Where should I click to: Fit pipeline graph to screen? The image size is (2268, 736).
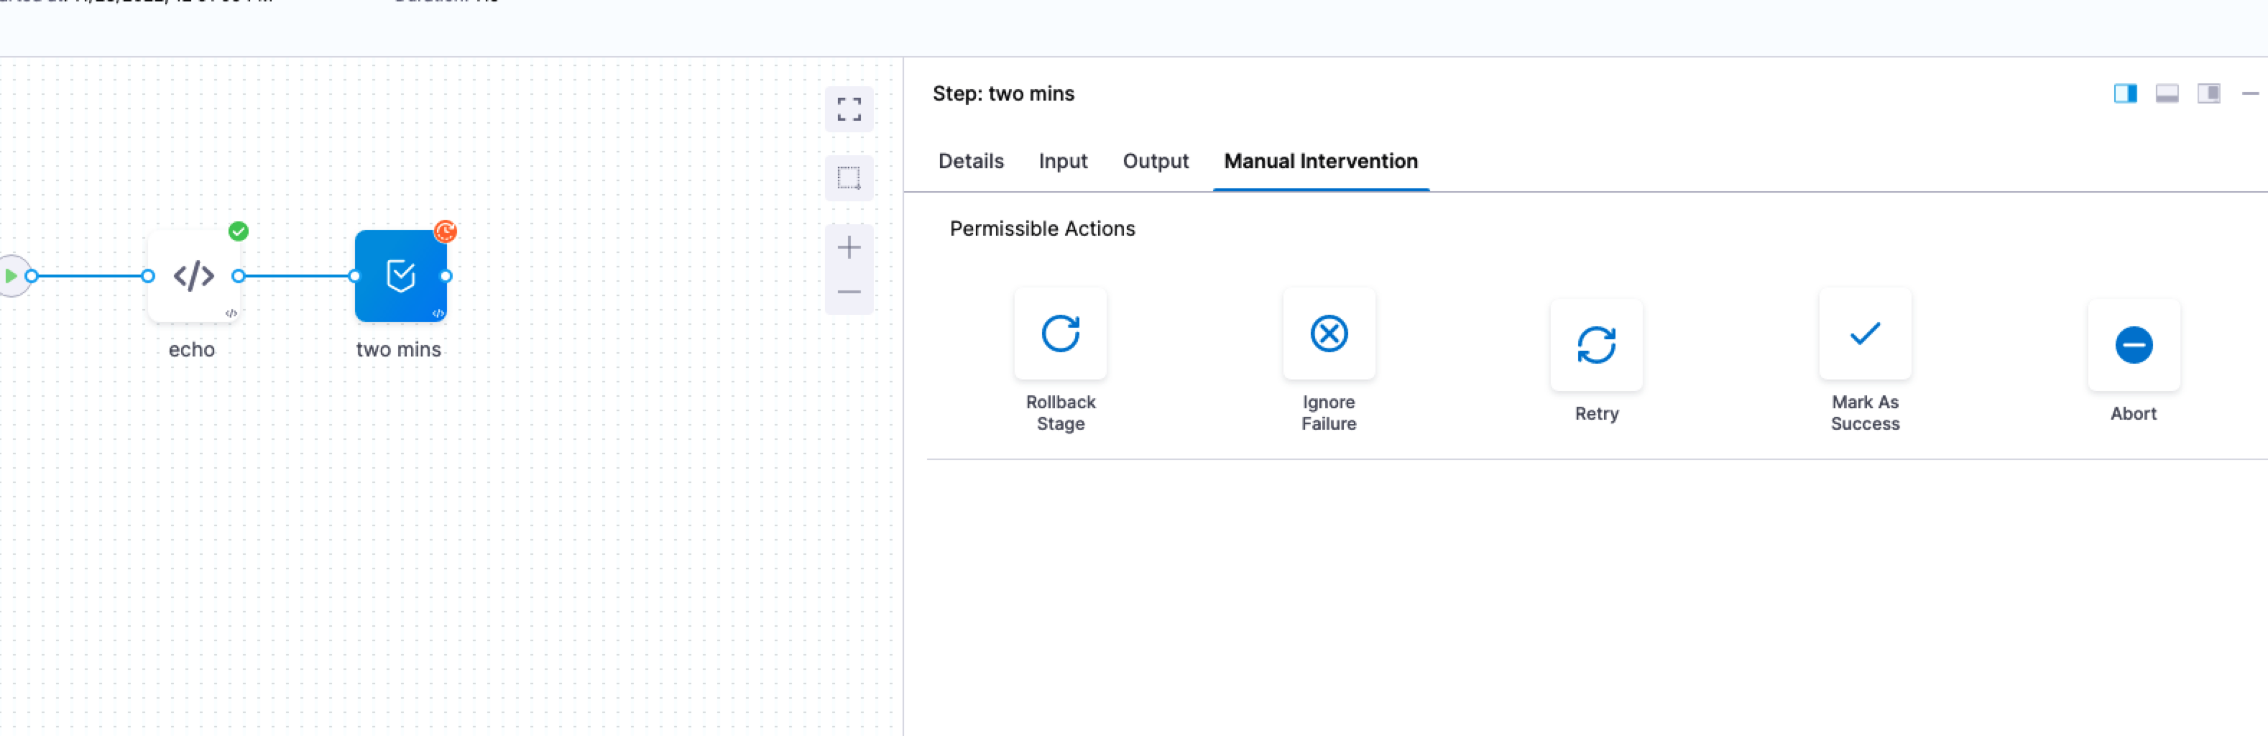coord(849,109)
